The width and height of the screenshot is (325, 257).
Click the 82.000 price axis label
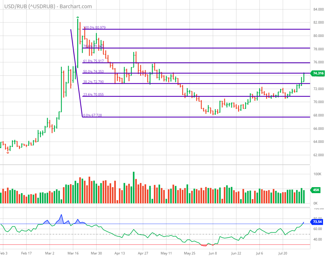318,22
